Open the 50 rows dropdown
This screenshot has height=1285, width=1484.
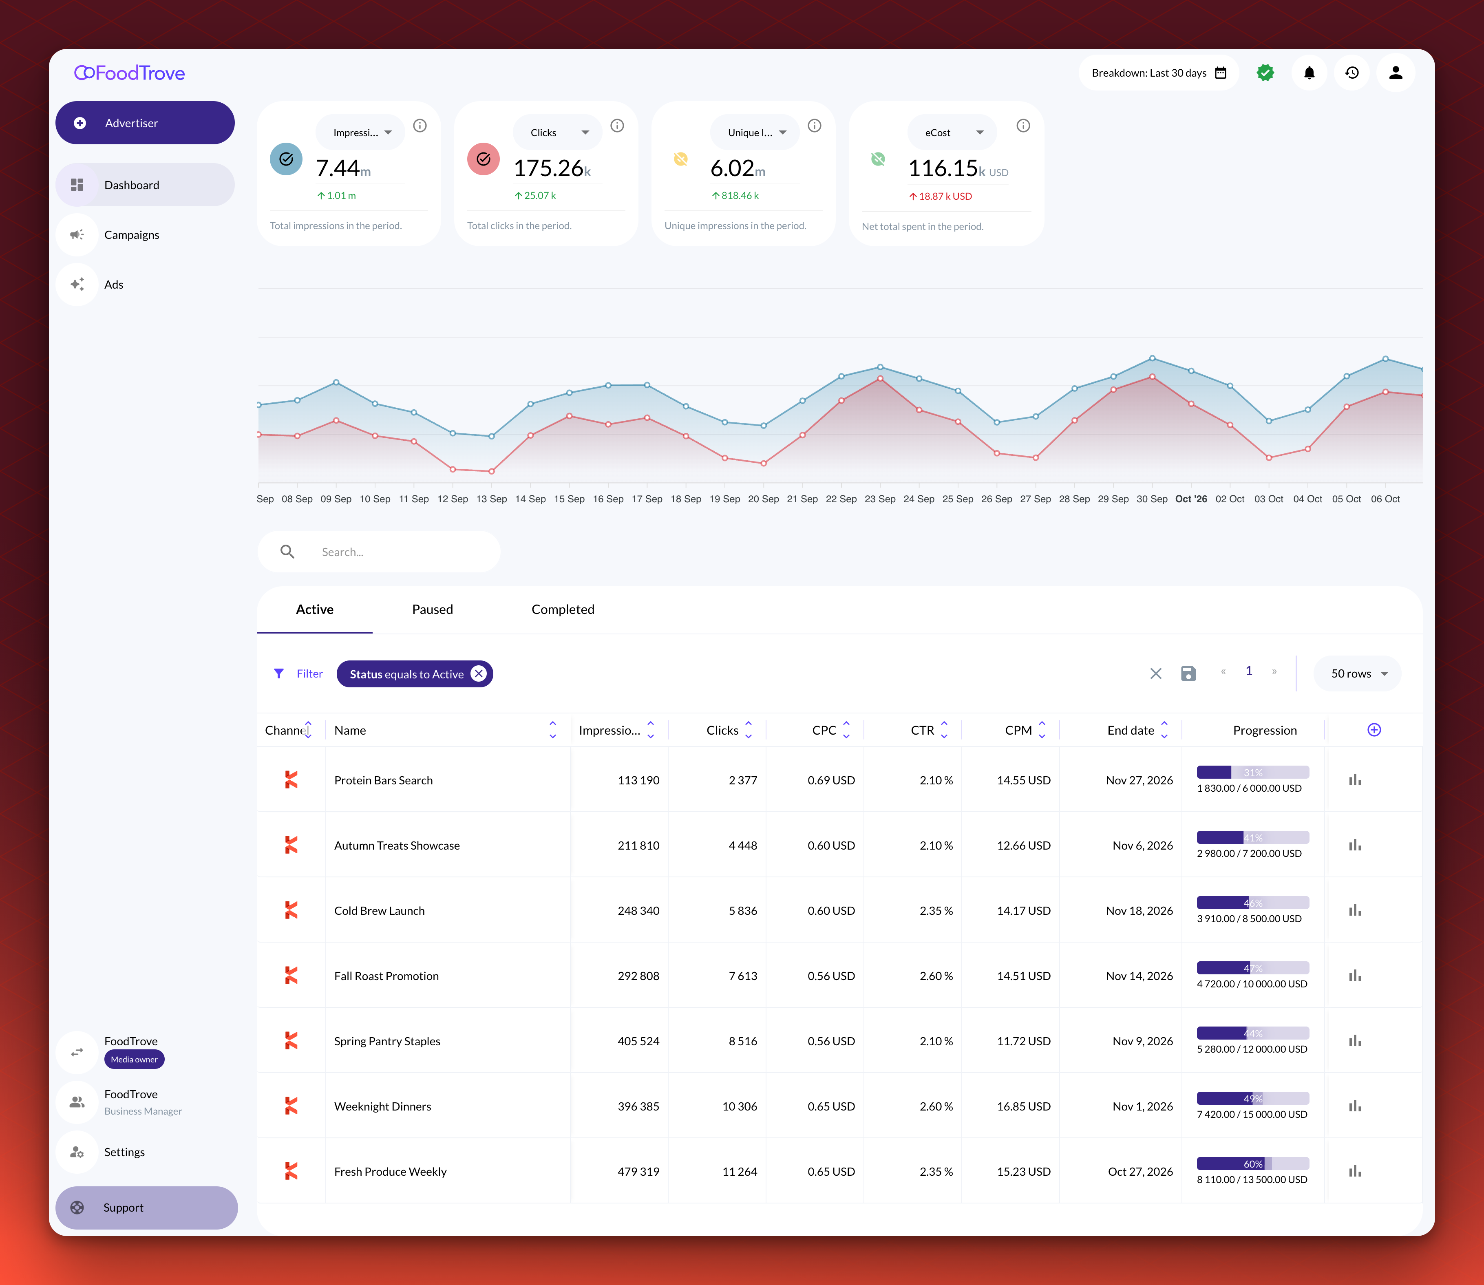[1358, 673]
